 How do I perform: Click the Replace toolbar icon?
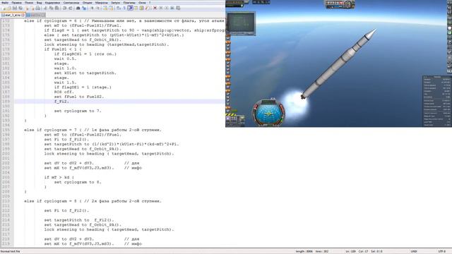coord(84,8)
